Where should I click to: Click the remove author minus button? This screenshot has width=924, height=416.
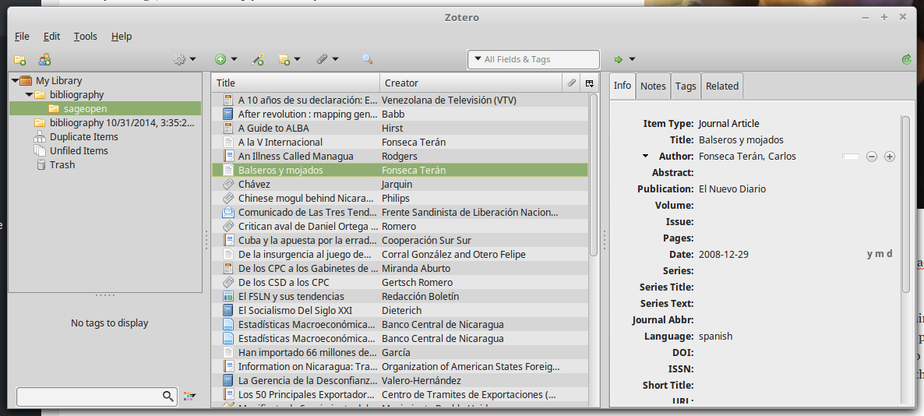pos(872,156)
